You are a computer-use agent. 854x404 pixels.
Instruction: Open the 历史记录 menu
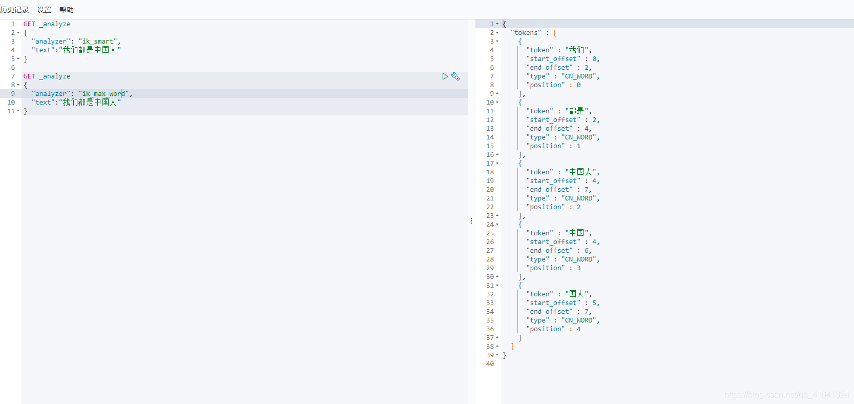(14, 10)
